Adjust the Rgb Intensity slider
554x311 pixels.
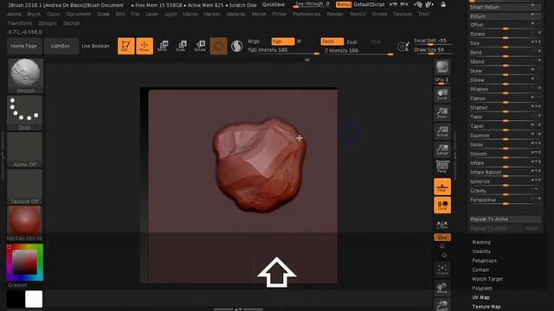tap(283, 51)
